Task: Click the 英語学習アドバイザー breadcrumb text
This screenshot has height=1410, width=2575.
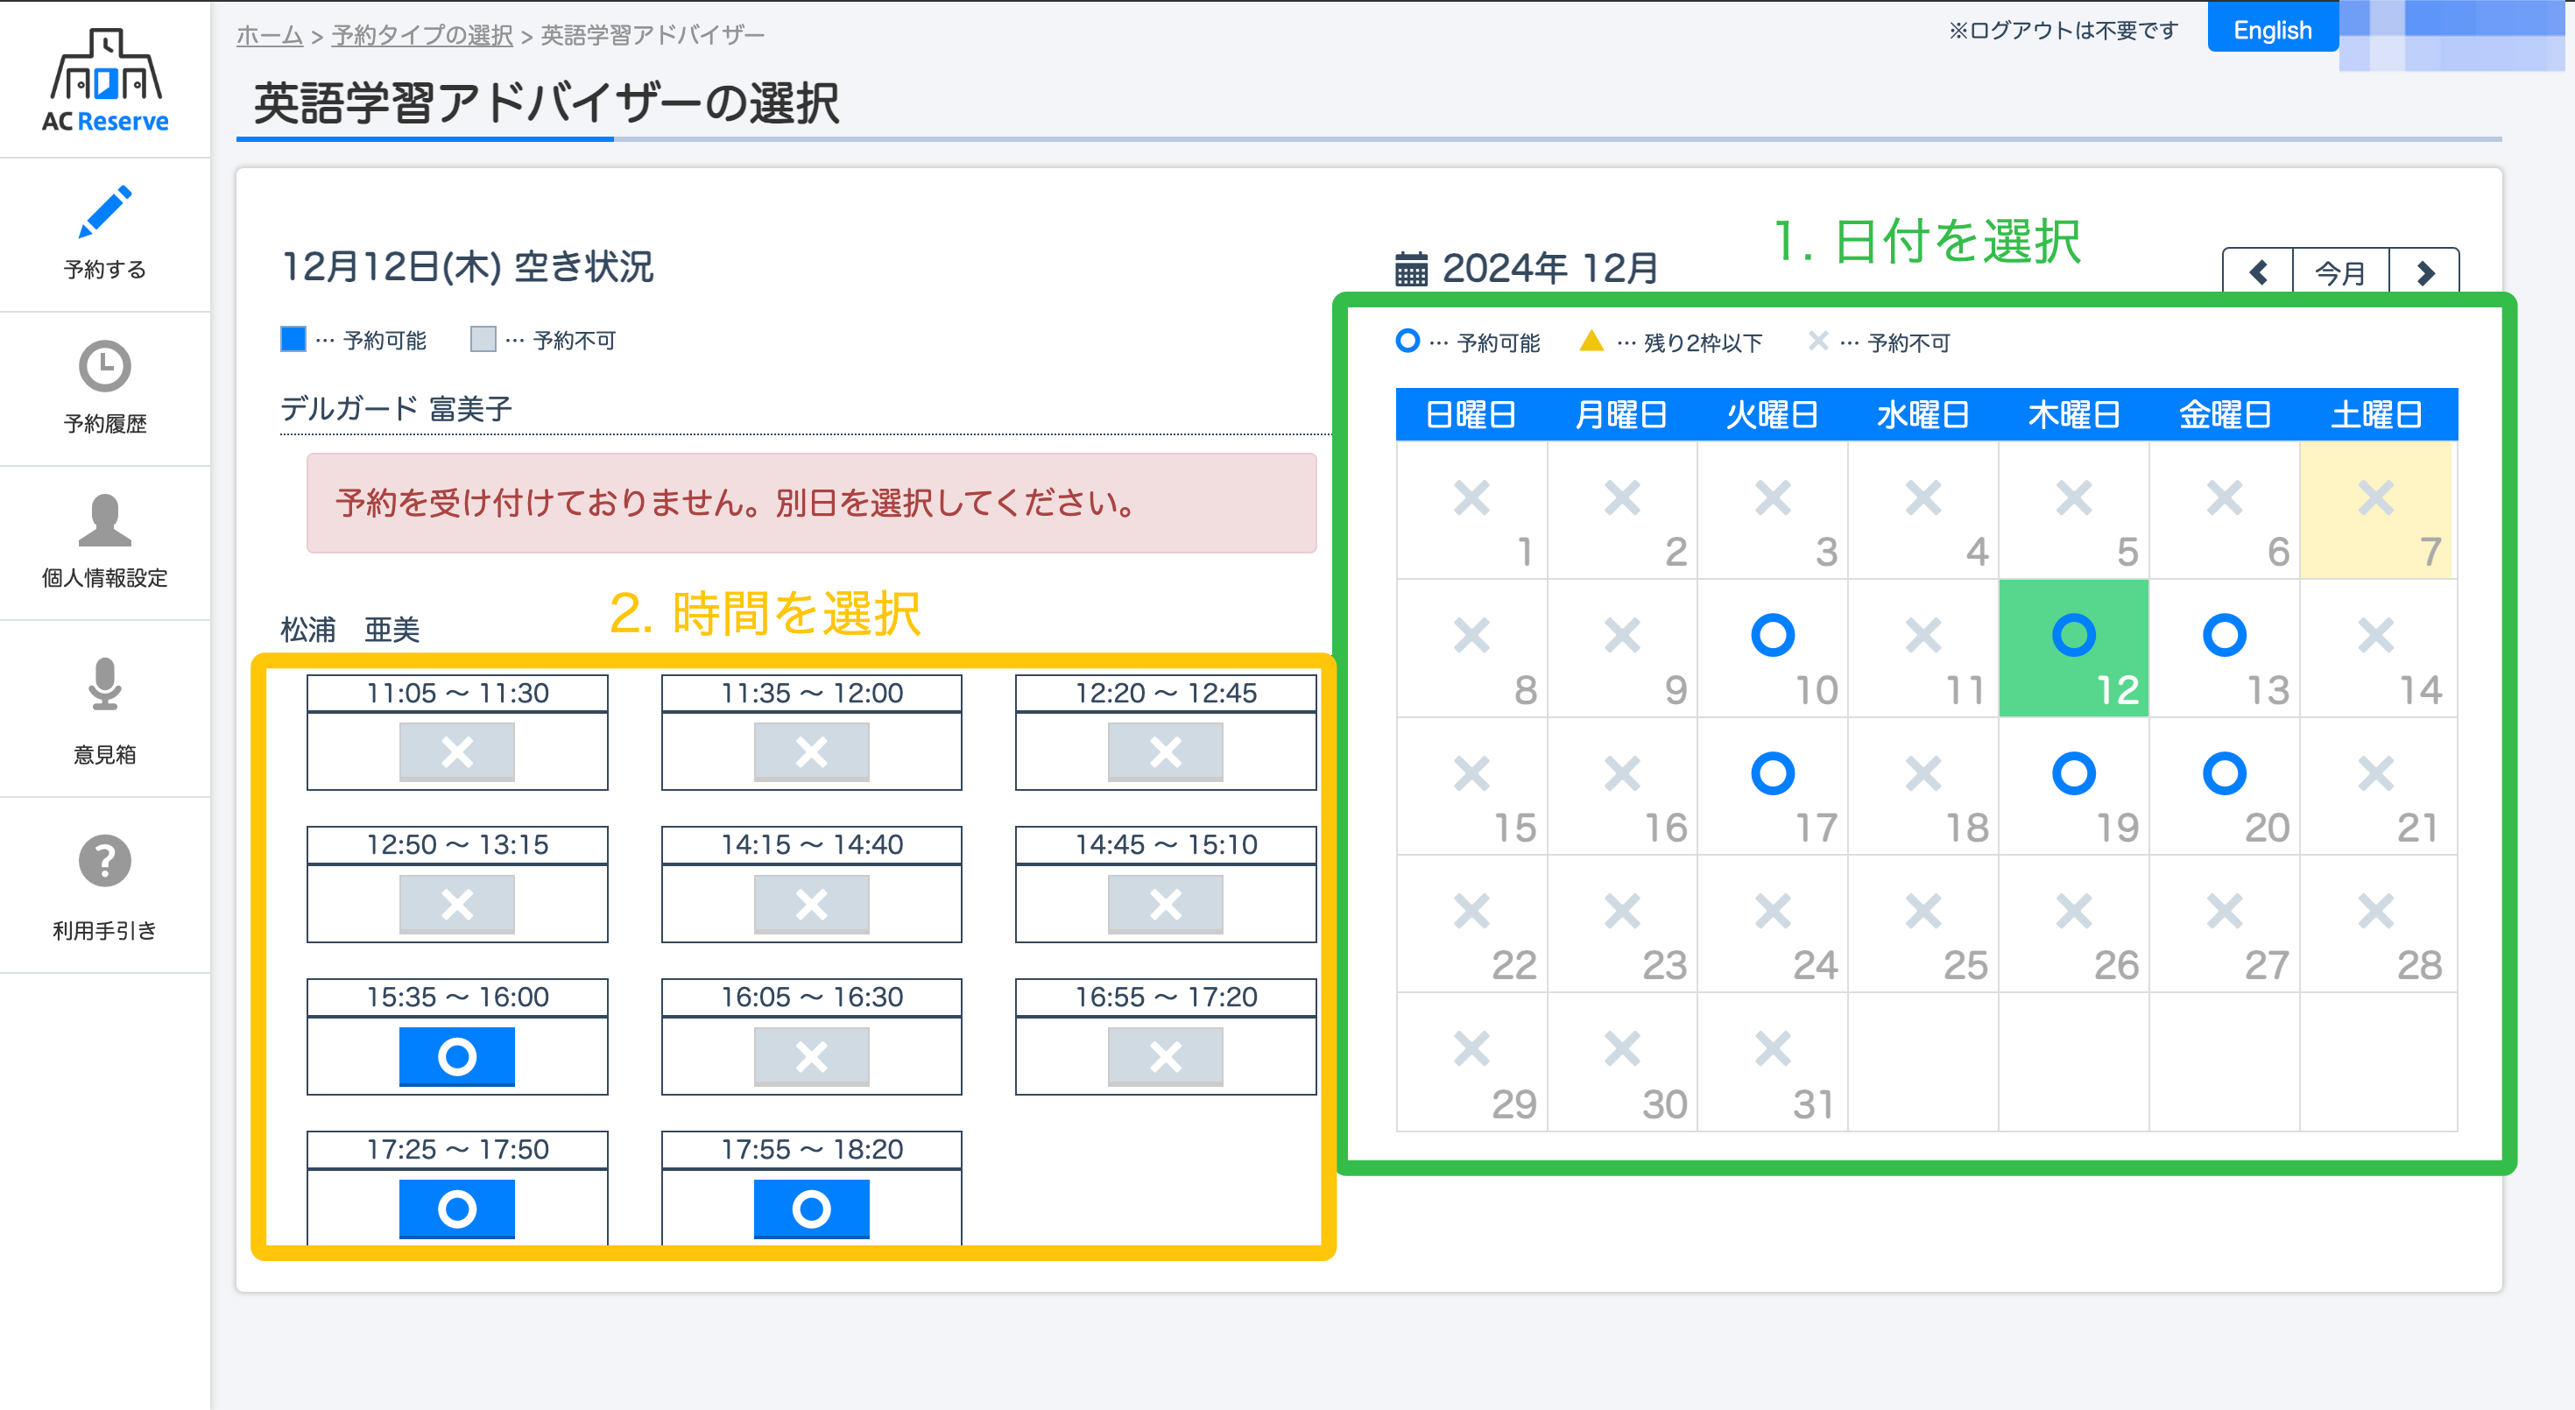Action: tap(653, 35)
